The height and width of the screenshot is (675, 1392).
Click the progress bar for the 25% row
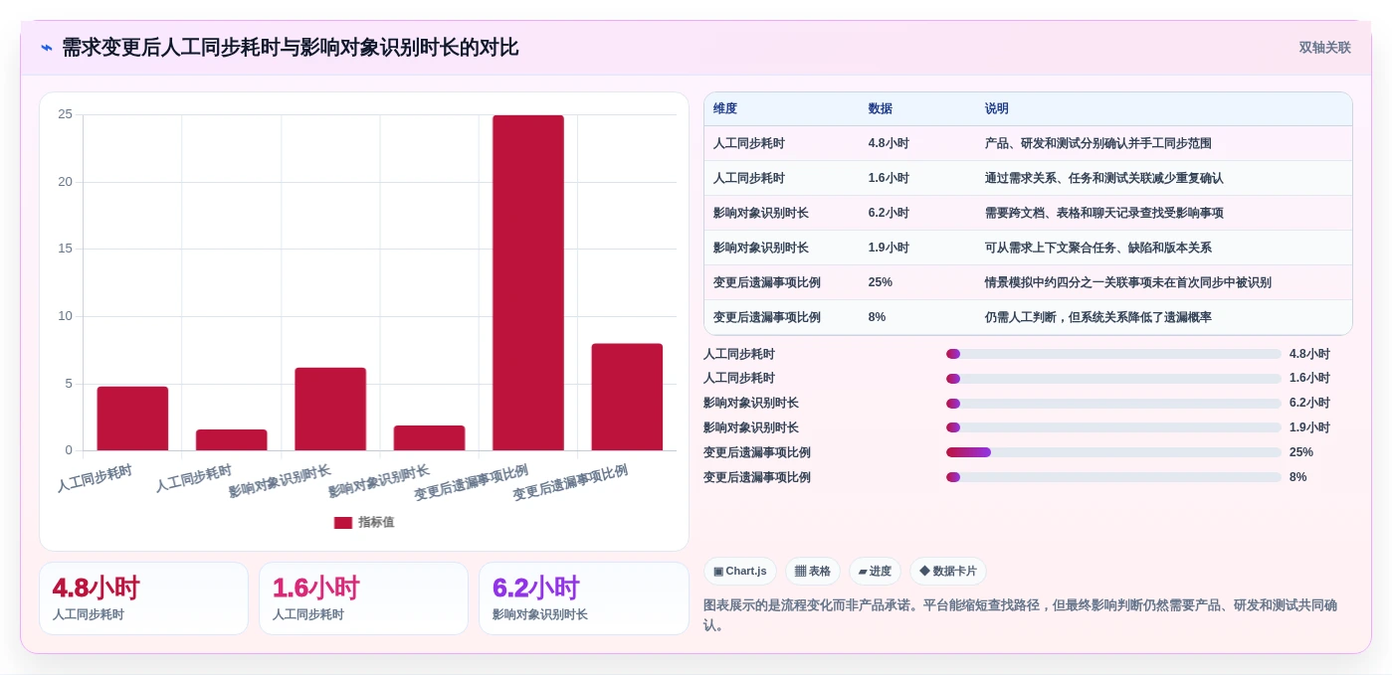point(1113,452)
